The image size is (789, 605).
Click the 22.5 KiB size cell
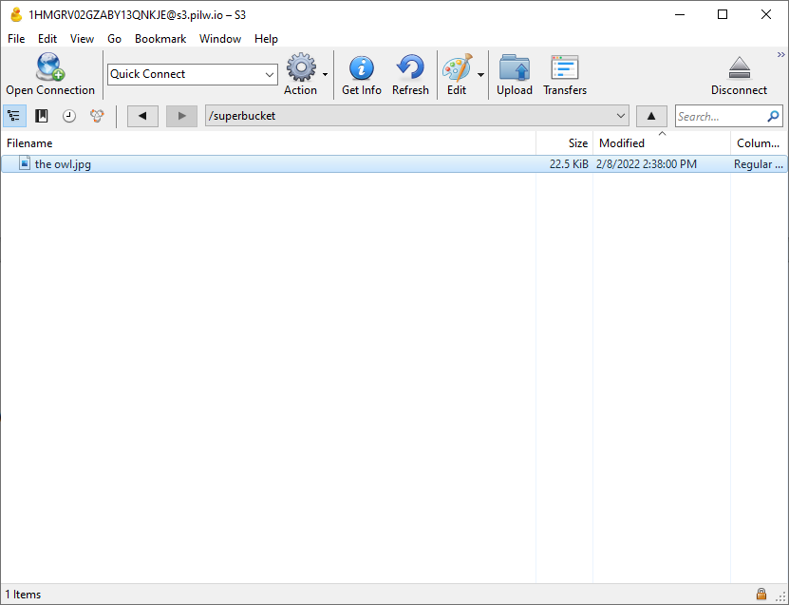[x=569, y=164]
